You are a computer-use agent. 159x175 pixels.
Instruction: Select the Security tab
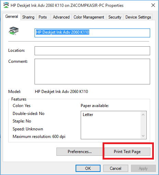115,17
